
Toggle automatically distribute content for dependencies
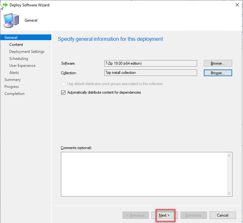click(x=63, y=92)
